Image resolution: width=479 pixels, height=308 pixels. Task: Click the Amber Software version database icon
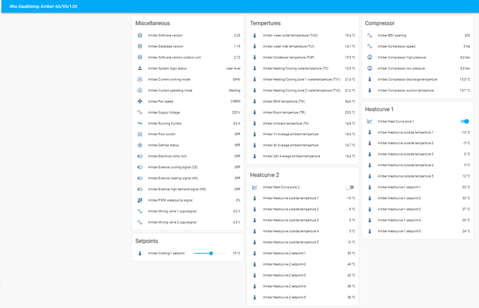point(140,35)
